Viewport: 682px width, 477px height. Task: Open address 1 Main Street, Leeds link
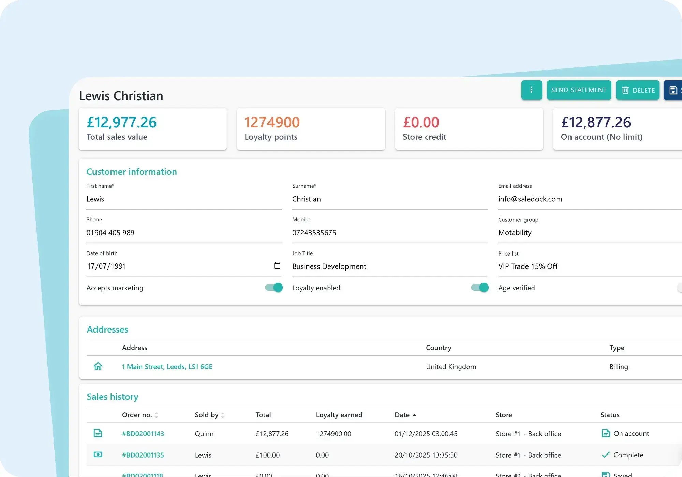click(x=167, y=367)
